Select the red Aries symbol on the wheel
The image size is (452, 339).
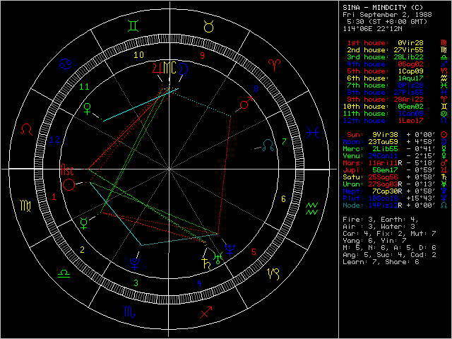coord(274,66)
